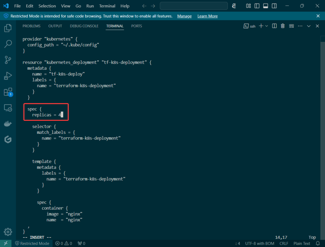Screen dimensions: 325x247
Task: Split the terminal pane
Action: pyautogui.click(x=274, y=26)
